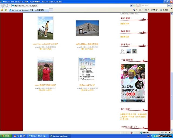This screenshot has height=138, width=173.
Task: Click the Show Desktop quick launch icon
Action: 24,136
